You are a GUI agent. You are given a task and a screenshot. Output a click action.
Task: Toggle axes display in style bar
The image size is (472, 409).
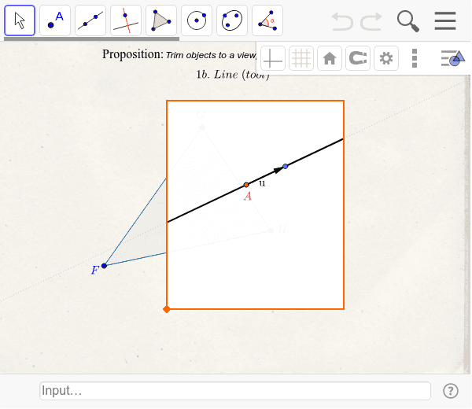[273, 58]
